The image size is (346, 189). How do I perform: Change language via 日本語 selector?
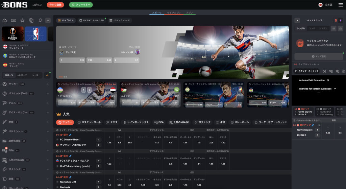point(325,5)
